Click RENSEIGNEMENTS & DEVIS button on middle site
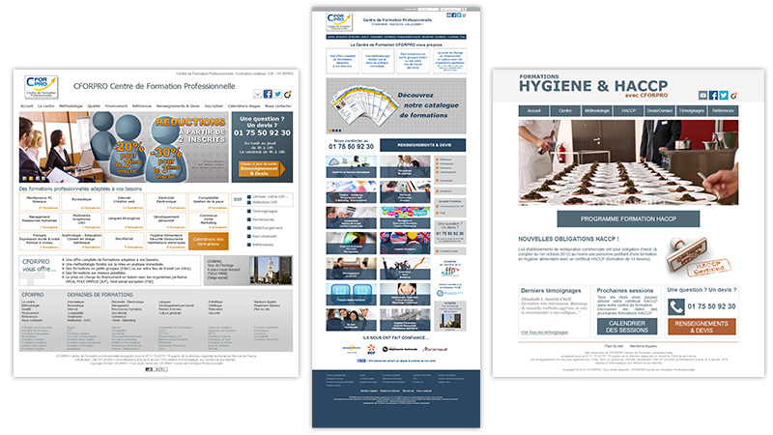 (x=422, y=145)
